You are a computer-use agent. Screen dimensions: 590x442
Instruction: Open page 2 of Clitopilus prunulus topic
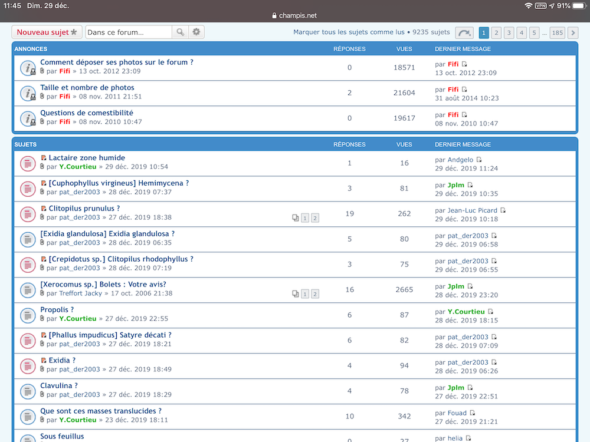(x=315, y=218)
